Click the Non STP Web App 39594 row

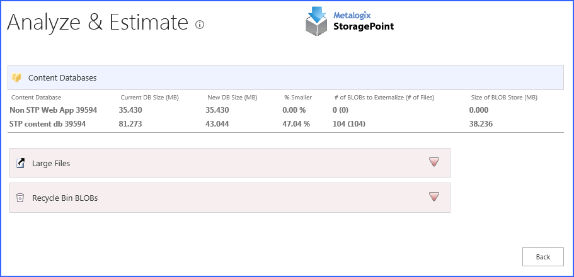coord(53,110)
